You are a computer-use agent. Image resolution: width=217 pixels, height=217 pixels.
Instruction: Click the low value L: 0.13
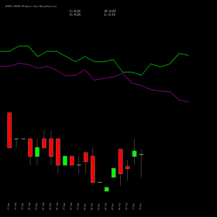110,15
